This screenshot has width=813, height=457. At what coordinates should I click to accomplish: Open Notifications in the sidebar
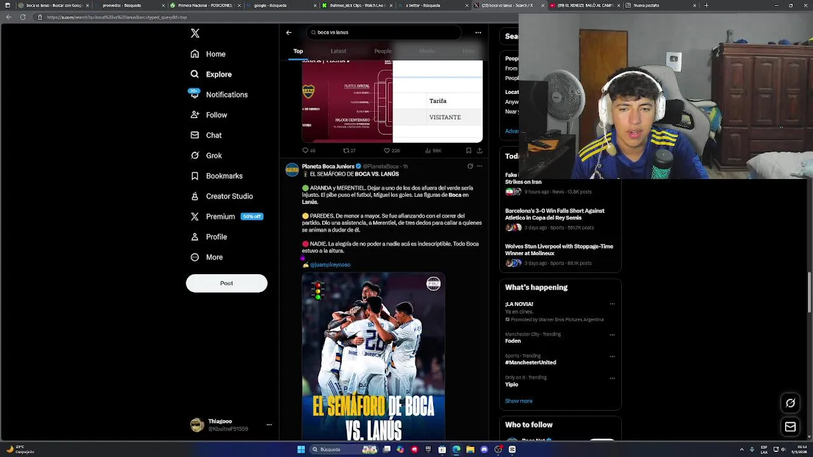pos(218,95)
